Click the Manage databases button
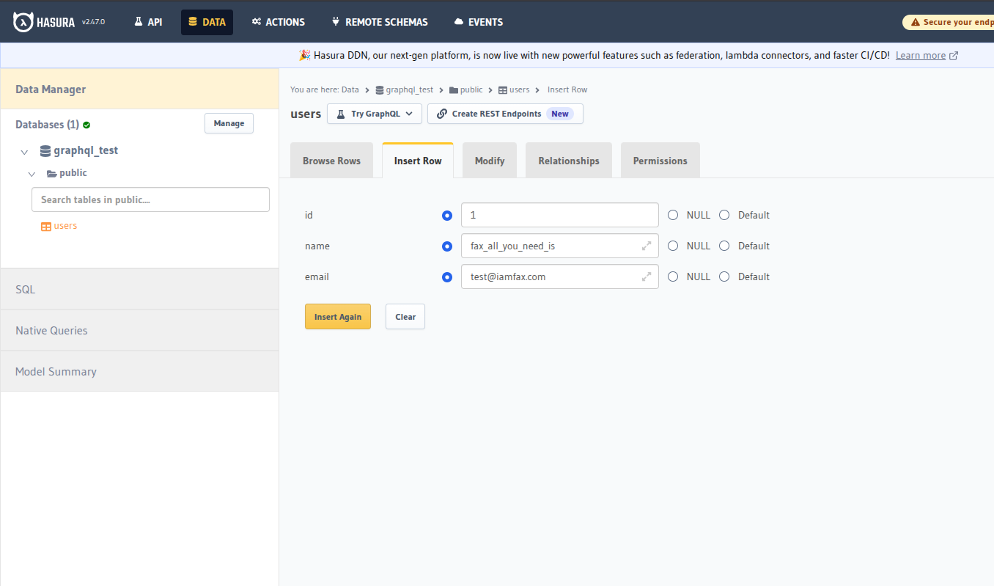The width and height of the screenshot is (994, 586). tap(229, 123)
